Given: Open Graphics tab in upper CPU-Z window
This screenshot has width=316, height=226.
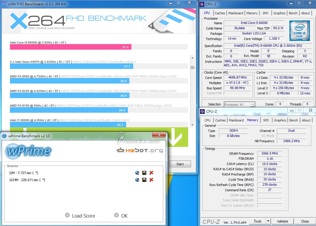Looking at the screenshot, I should coord(279,13).
